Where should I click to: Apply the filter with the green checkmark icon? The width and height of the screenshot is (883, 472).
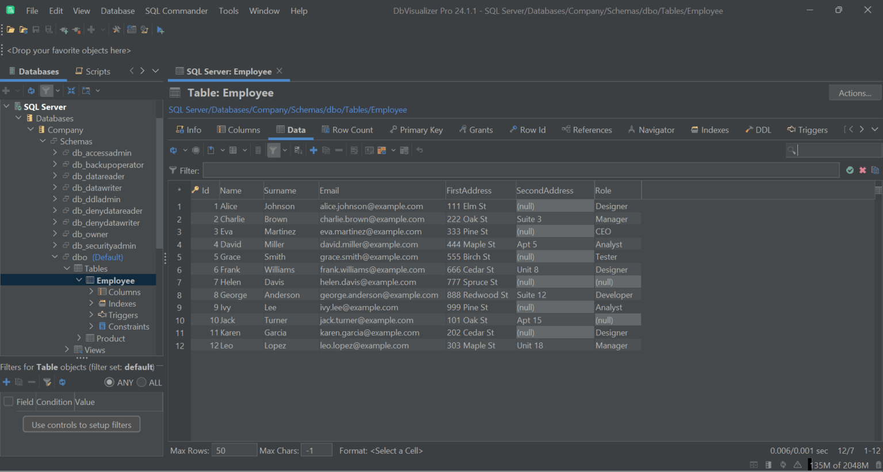(x=850, y=170)
